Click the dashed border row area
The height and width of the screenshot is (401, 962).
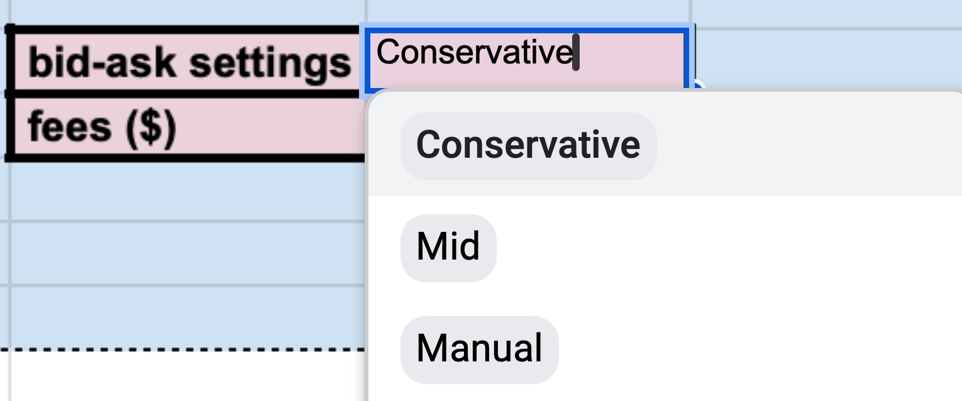tap(182, 349)
